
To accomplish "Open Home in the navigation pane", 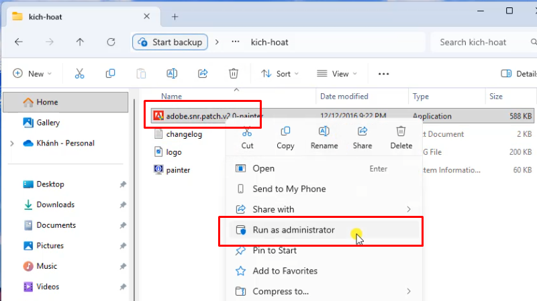I will tap(66, 103).
